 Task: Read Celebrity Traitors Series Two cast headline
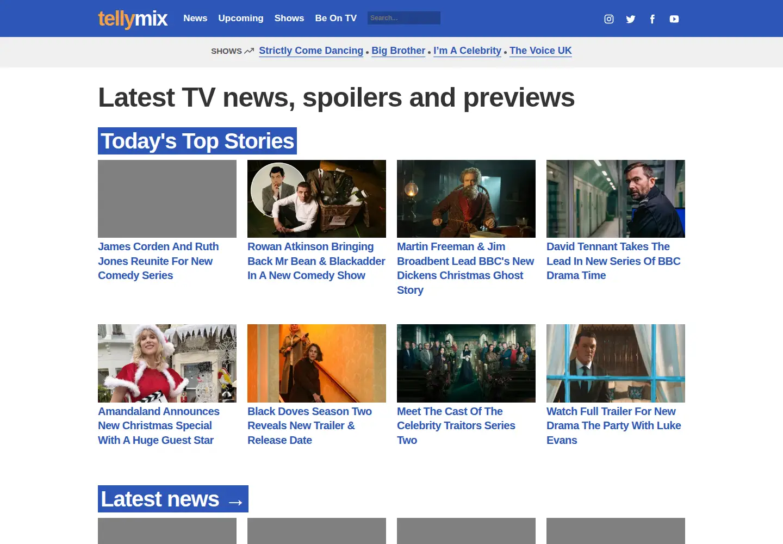[456, 426]
